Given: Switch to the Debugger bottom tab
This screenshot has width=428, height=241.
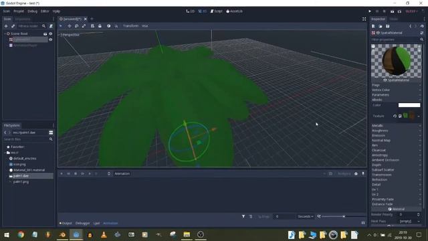Looking at the screenshot, I should pos(82,223).
